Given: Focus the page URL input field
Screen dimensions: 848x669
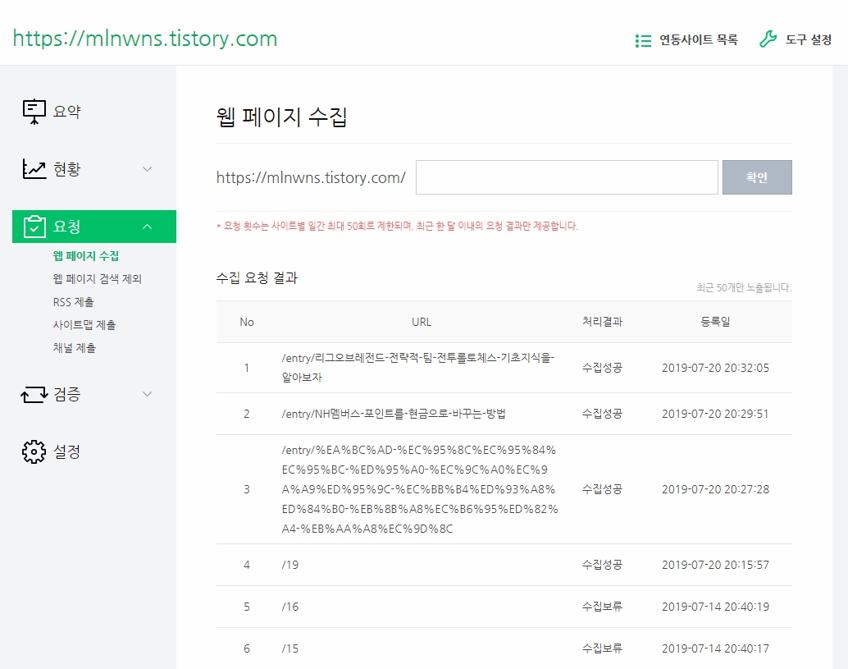Looking at the screenshot, I should coord(567,177).
